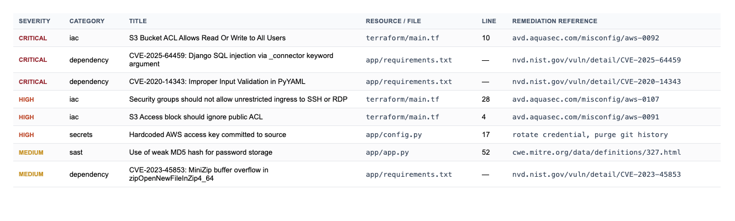Select the unrestricted ingress to SSH or RDP title
Image resolution: width=735 pixels, height=221 pixels.
(x=238, y=99)
